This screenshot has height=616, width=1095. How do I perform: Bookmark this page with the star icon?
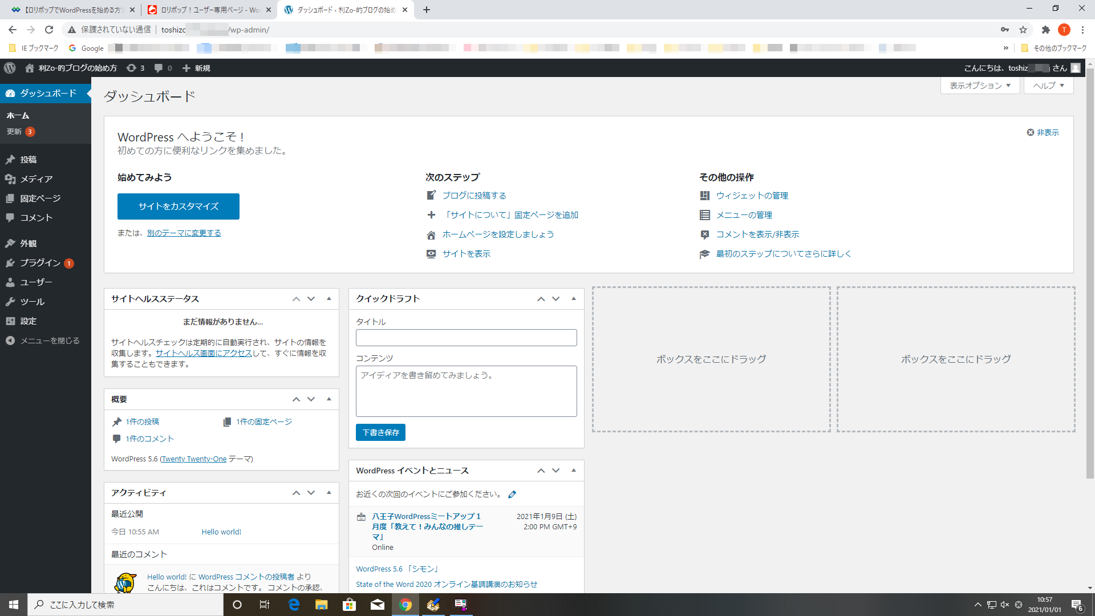point(1023,30)
